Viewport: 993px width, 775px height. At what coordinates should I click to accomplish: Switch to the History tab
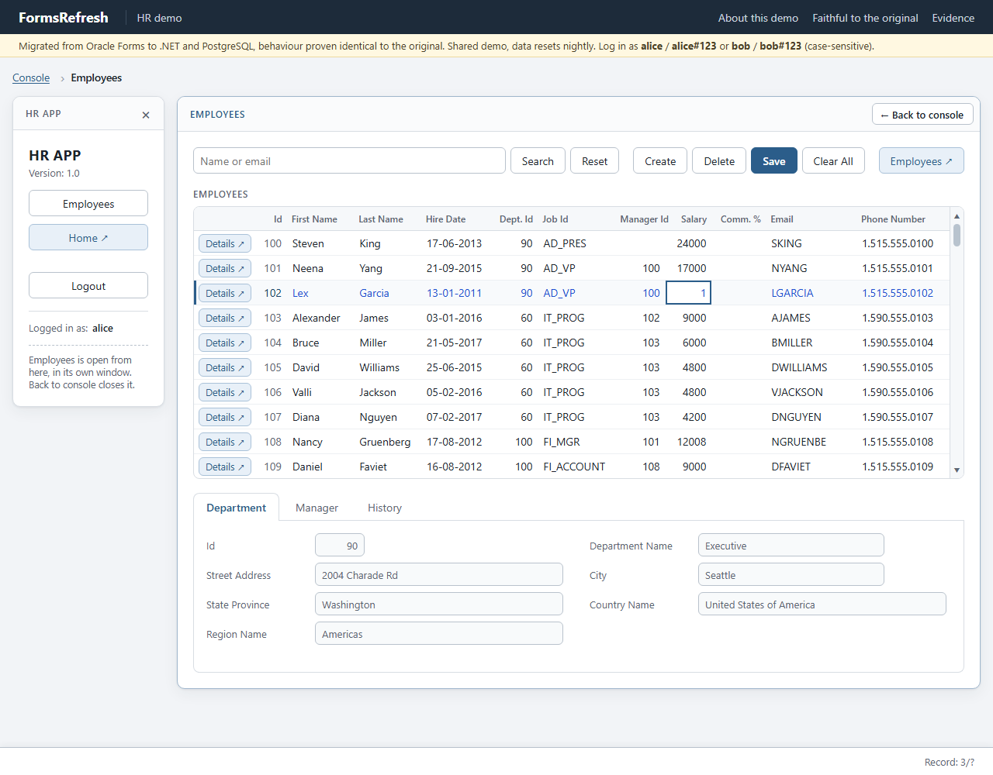click(385, 508)
